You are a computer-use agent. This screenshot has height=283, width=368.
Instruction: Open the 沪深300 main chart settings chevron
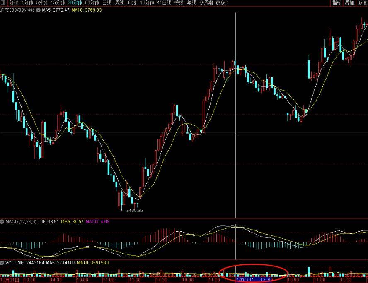(38, 10)
